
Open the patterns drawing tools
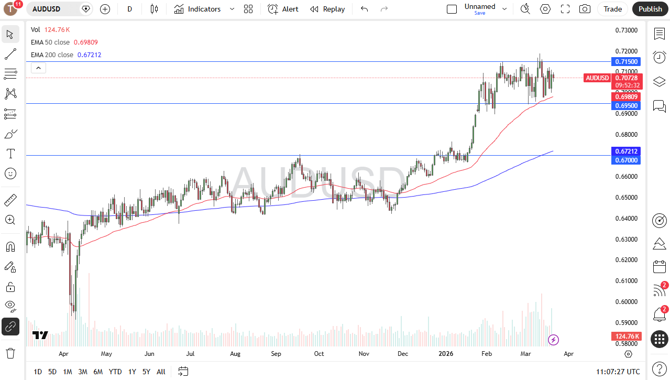tap(10, 94)
